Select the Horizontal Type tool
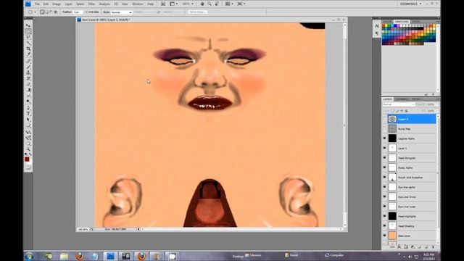Viewport: 464px width, 261px height. (28, 114)
